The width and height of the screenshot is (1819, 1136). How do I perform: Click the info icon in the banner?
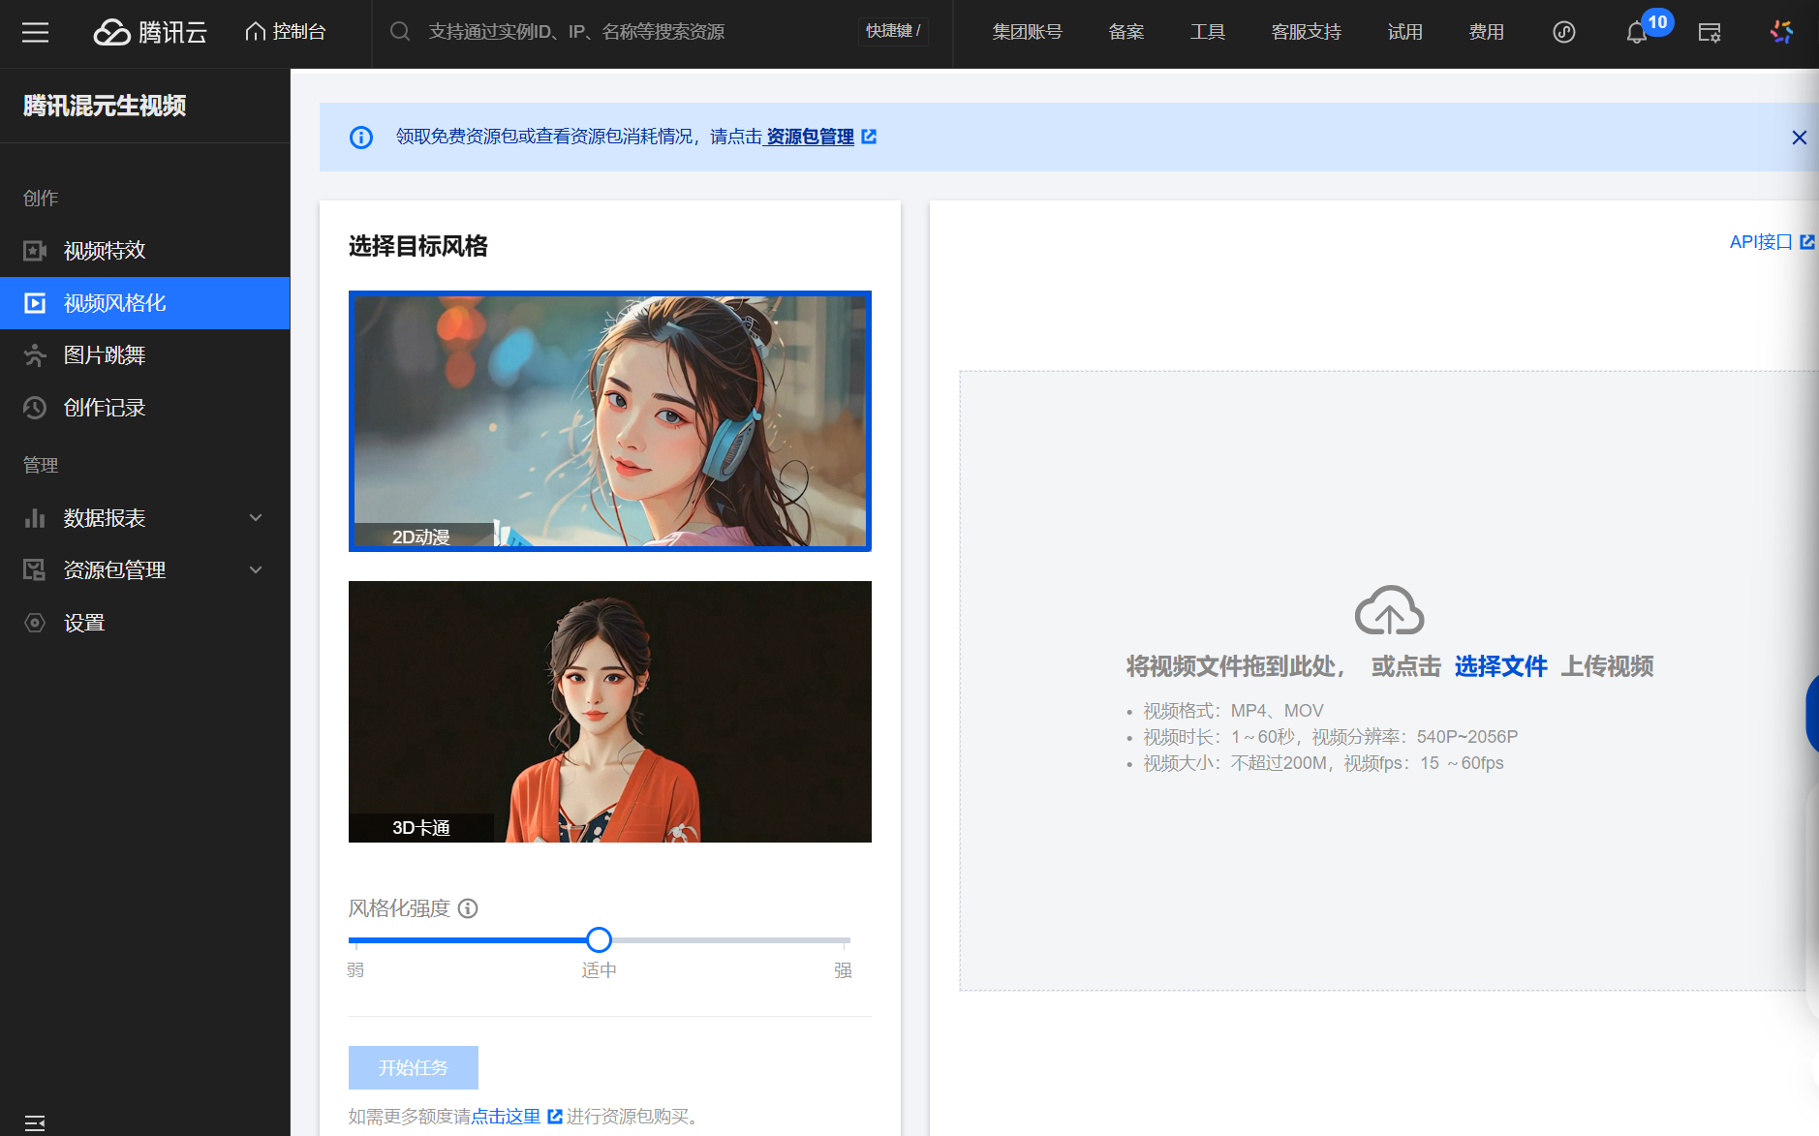[361, 138]
